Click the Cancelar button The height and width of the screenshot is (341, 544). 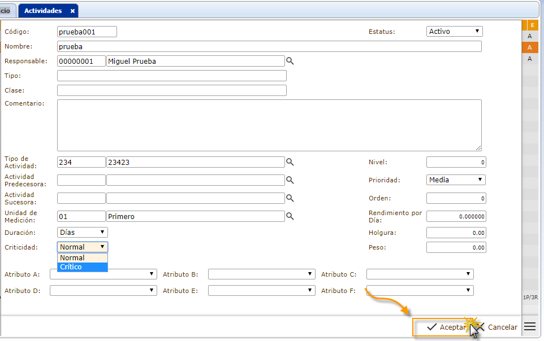pos(498,327)
